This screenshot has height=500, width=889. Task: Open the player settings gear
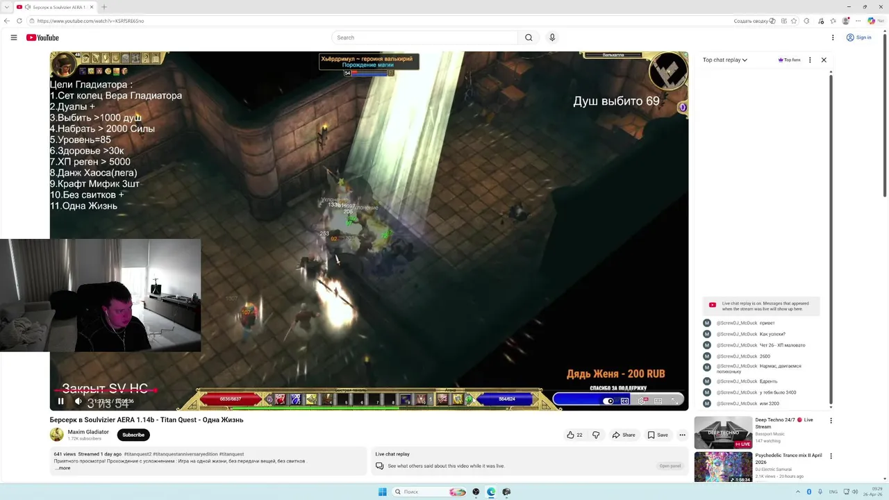[641, 401]
